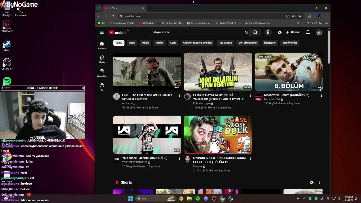361x203 pixels.
Task: Reload the YouTube page
Action: (113, 16)
